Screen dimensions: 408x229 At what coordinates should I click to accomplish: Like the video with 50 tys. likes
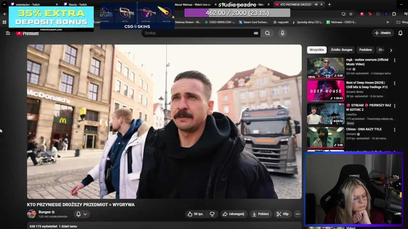point(195,214)
